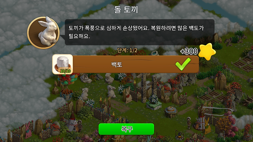Tap the 돌 토끼 title text

click(x=126, y=10)
